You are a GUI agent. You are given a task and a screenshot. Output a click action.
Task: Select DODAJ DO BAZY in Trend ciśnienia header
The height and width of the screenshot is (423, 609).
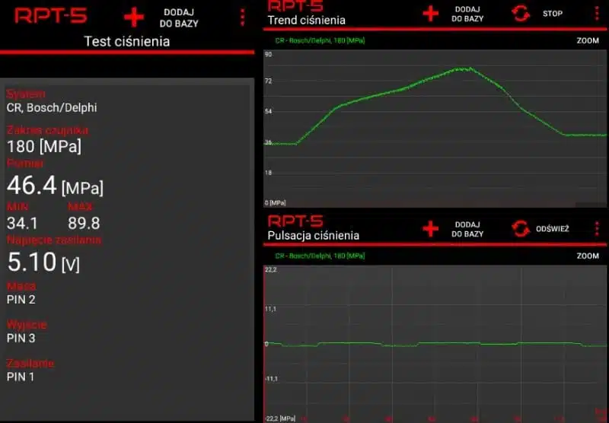[x=467, y=14]
